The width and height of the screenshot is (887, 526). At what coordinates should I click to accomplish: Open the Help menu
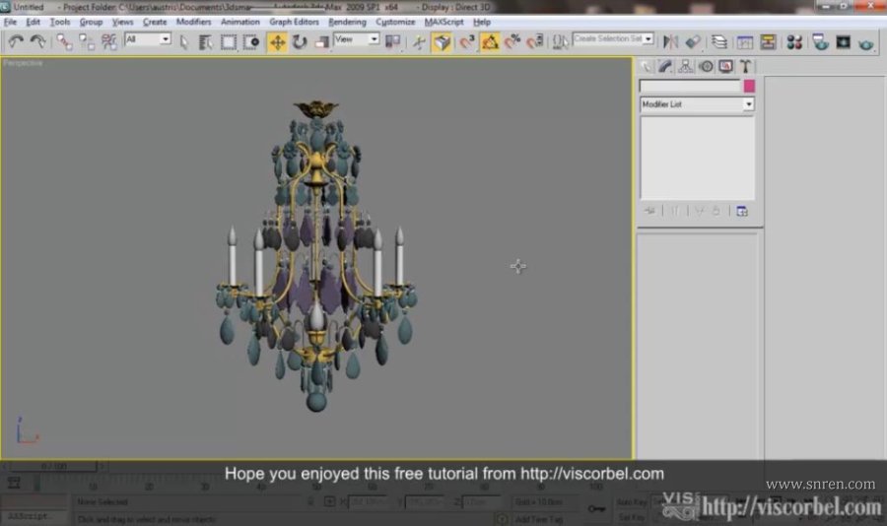click(481, 22)
